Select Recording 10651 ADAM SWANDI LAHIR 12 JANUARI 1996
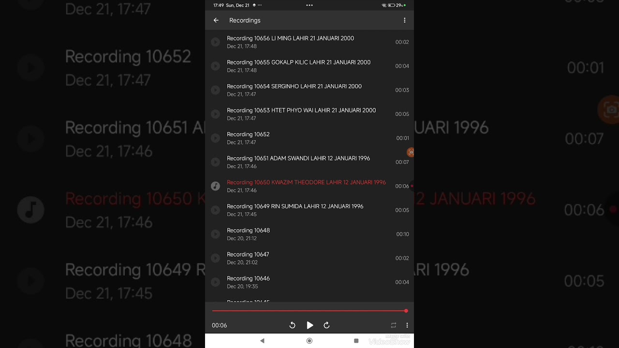The width and height of the screenshot is (619, 348). tap(298, 159)
